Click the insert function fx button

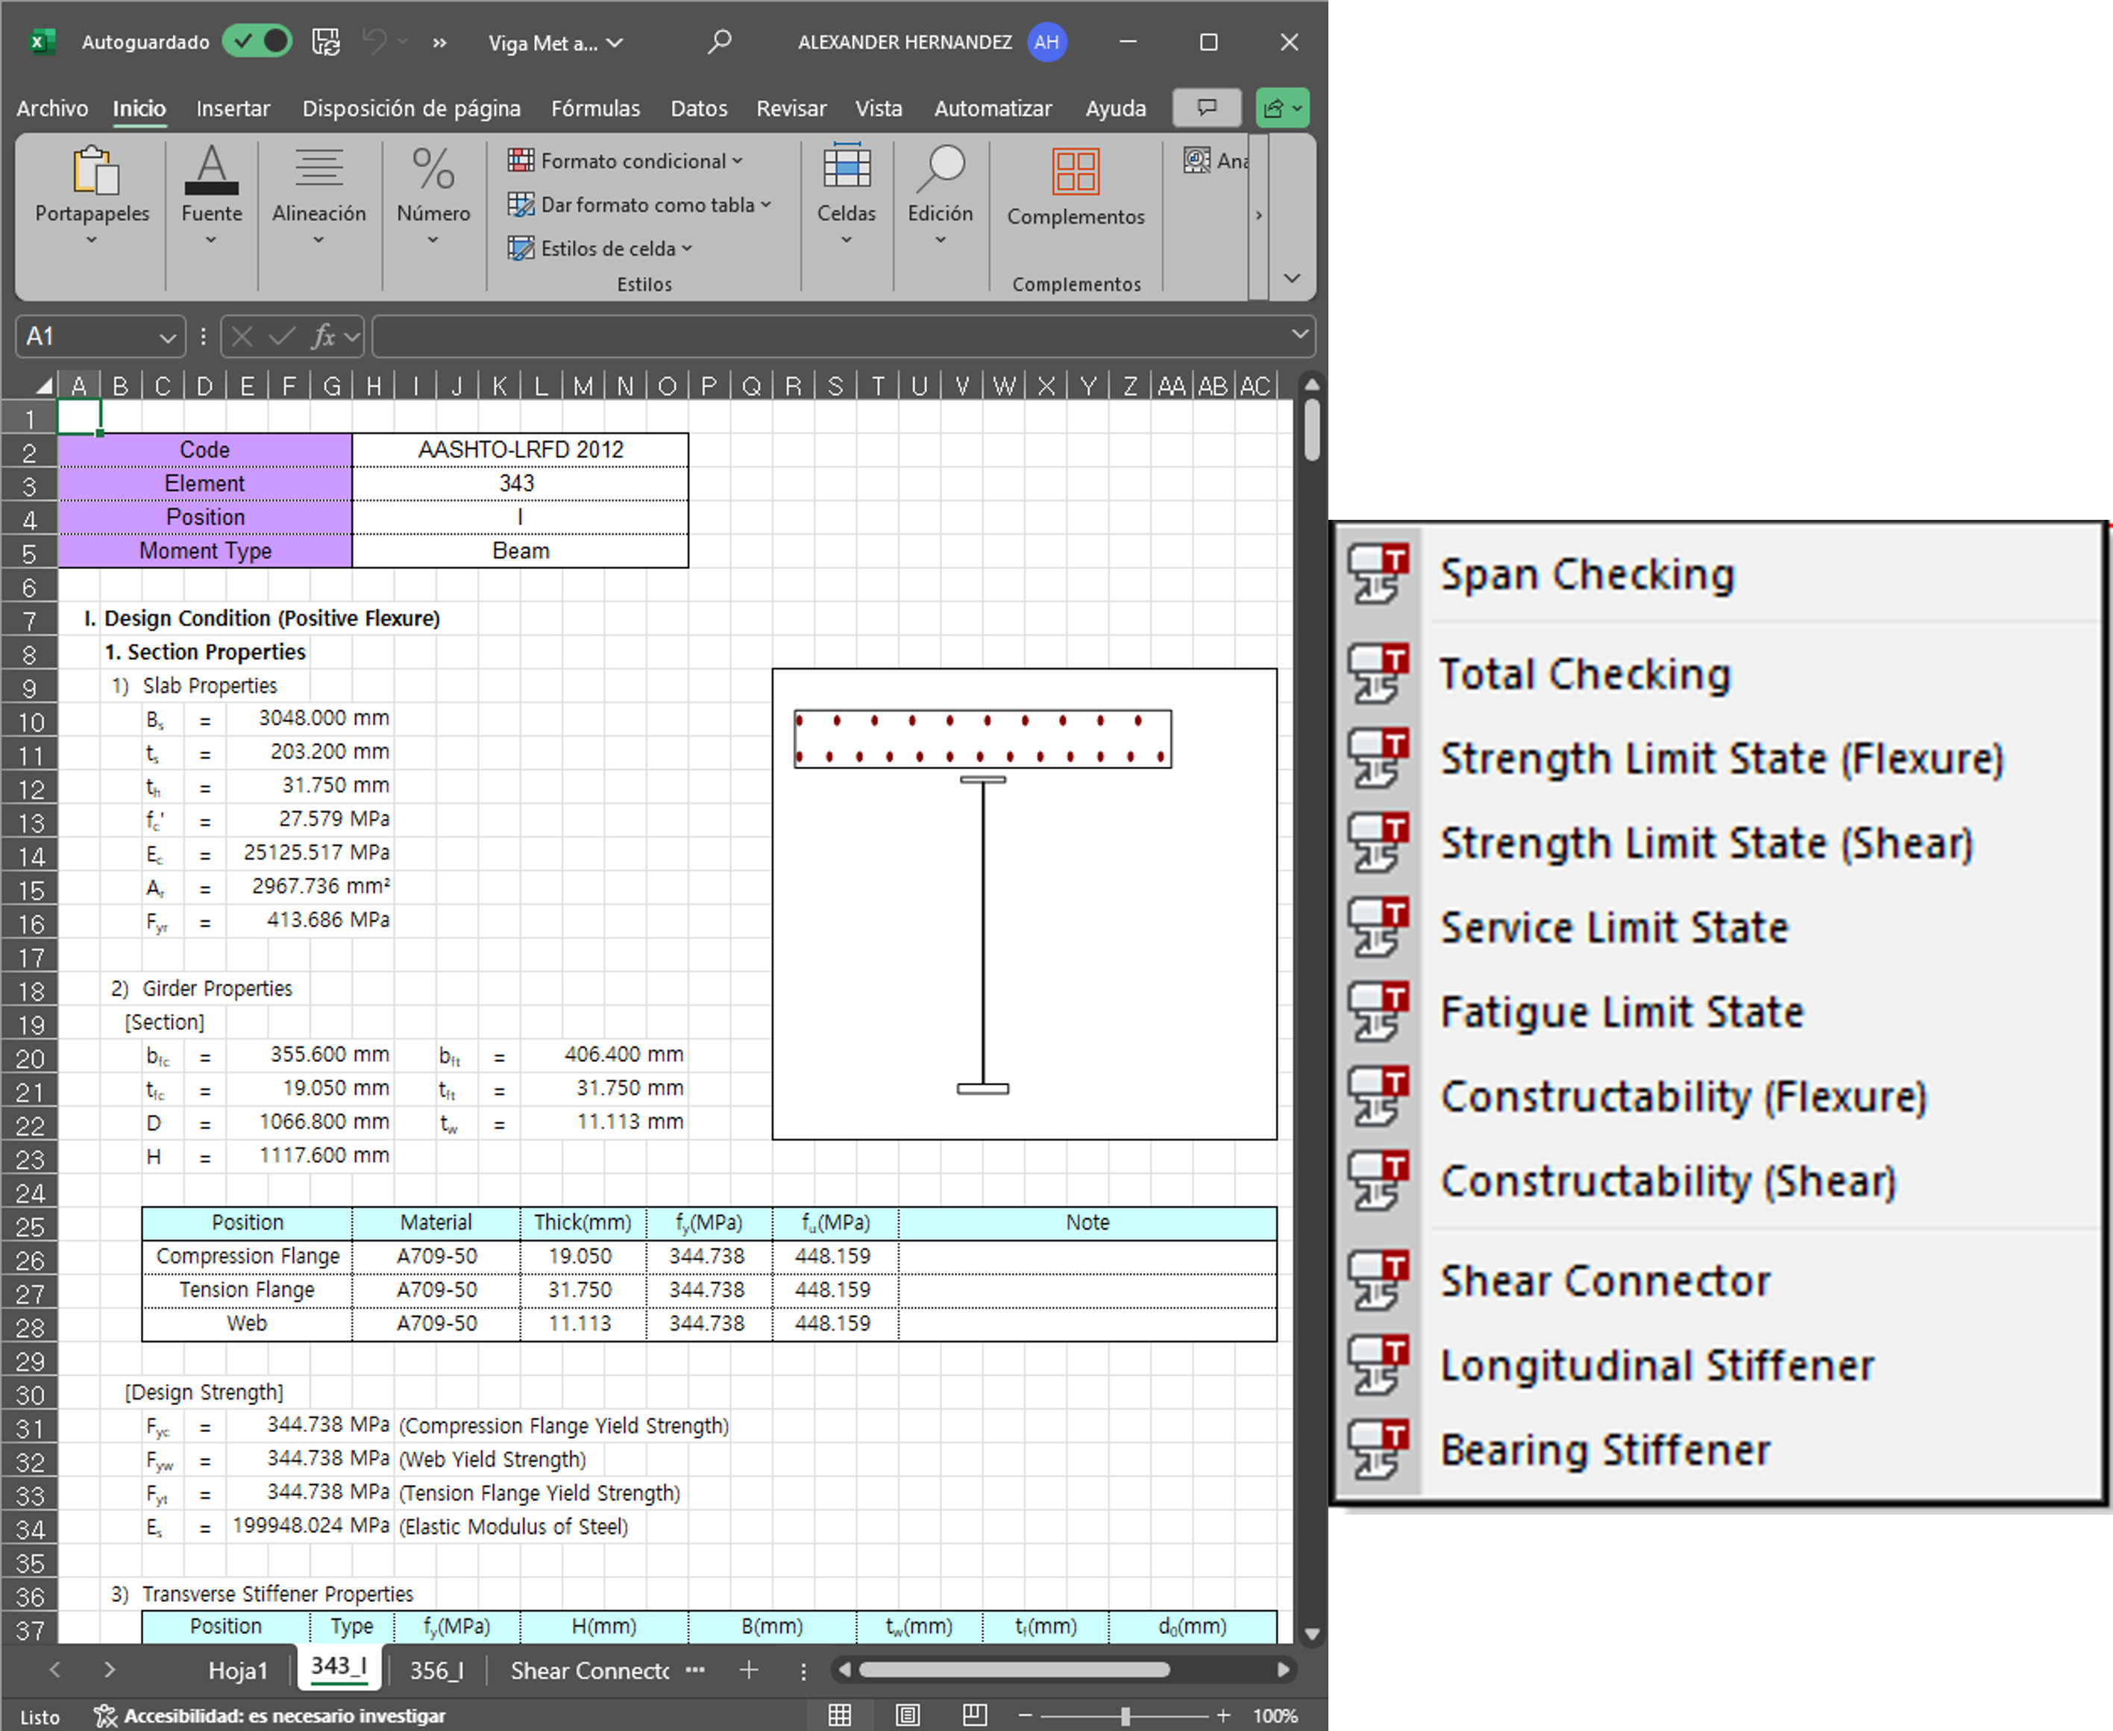324,337
